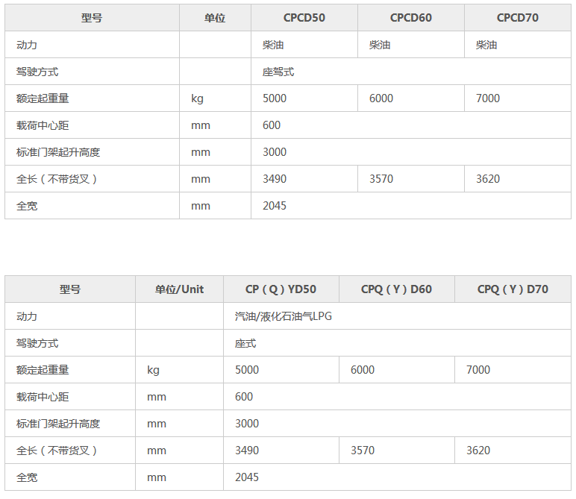Select the 6000 value under CPQ(Y)D60

[x=363, y=370]
